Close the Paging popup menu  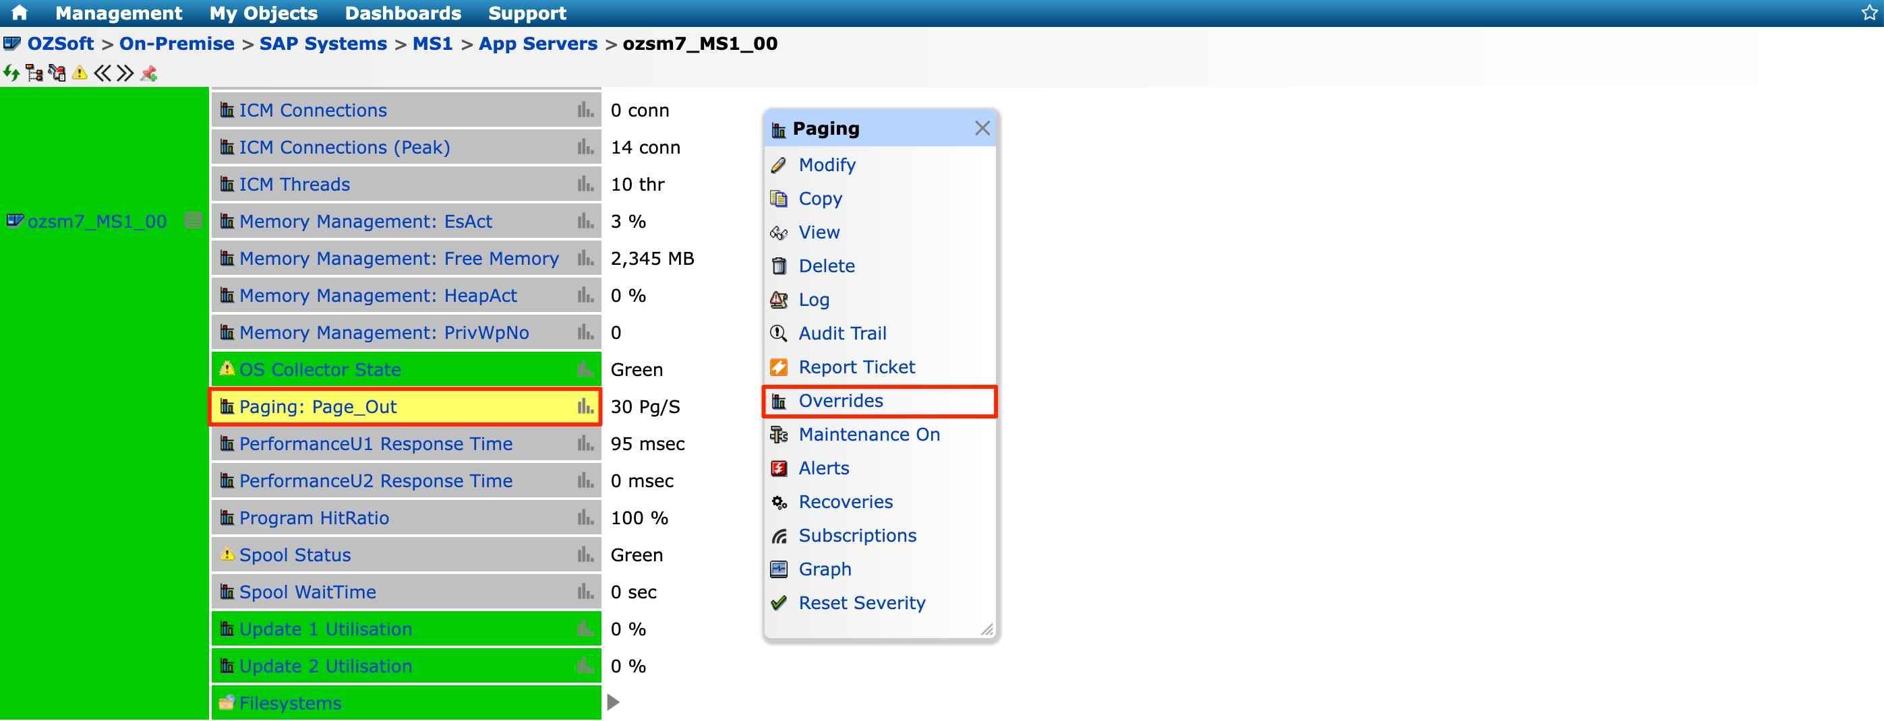[x=982, y=129]
